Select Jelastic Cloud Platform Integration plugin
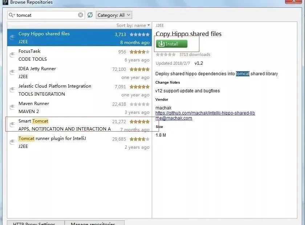The width and height of the screenshot is (305, 225). (x=80, y=90)
